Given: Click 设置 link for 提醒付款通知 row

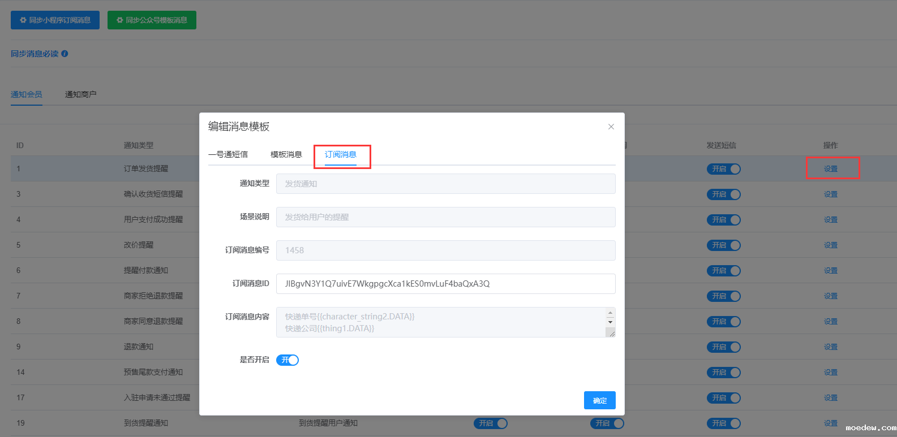Looking at the screenshot, I should click(830, 271).
